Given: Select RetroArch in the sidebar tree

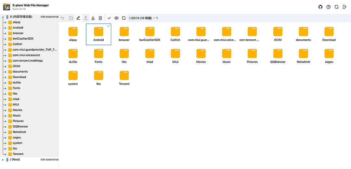Looking at the screenshot, I should click(19, 132).
